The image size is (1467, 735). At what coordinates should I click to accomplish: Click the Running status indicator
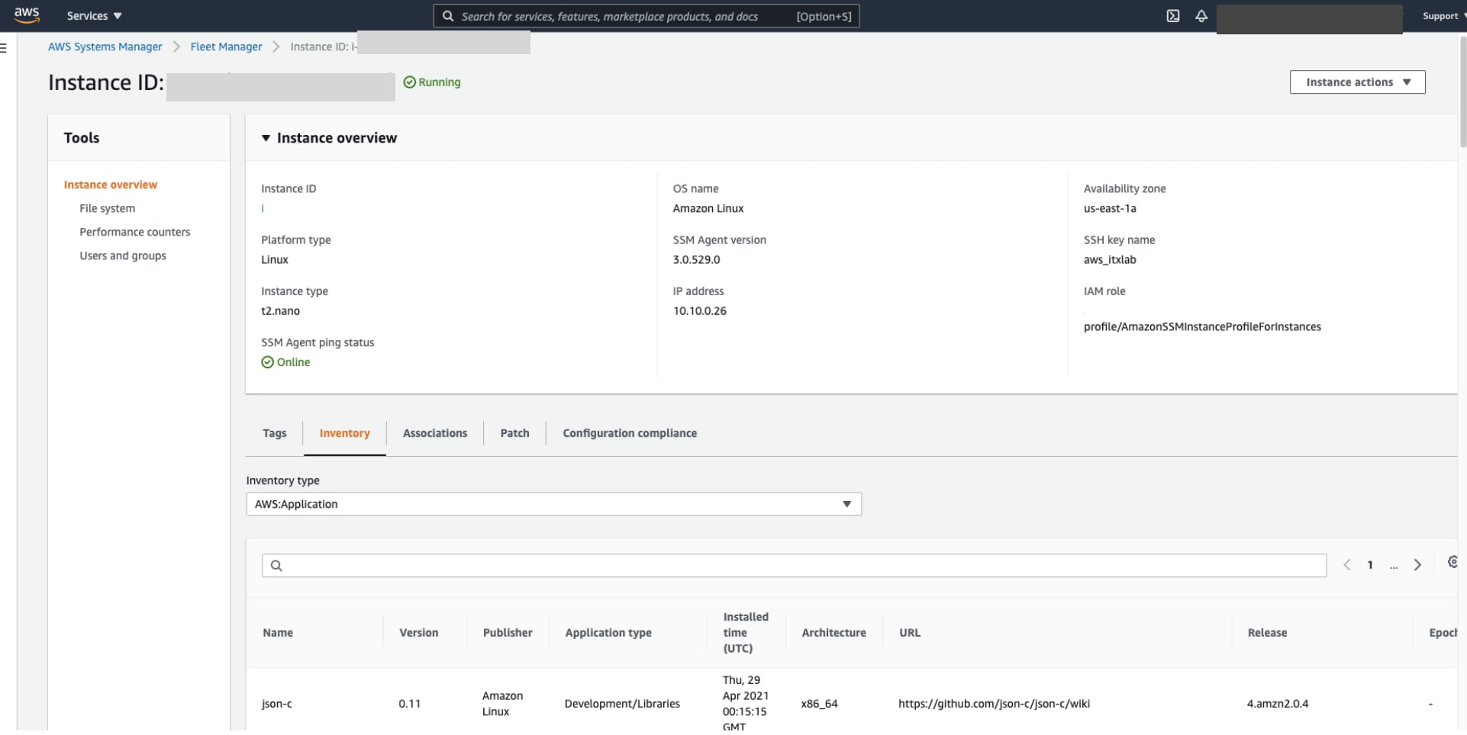point(432,82)
